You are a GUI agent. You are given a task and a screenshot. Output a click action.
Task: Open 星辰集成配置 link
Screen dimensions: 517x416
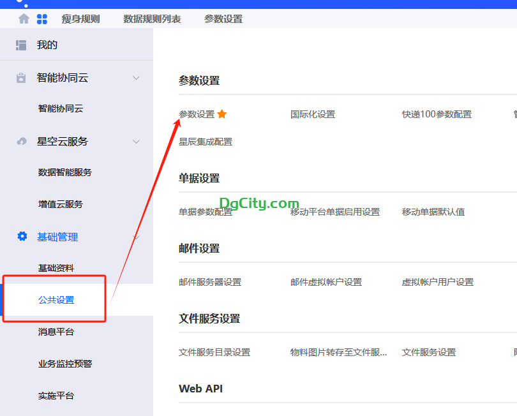206,142
